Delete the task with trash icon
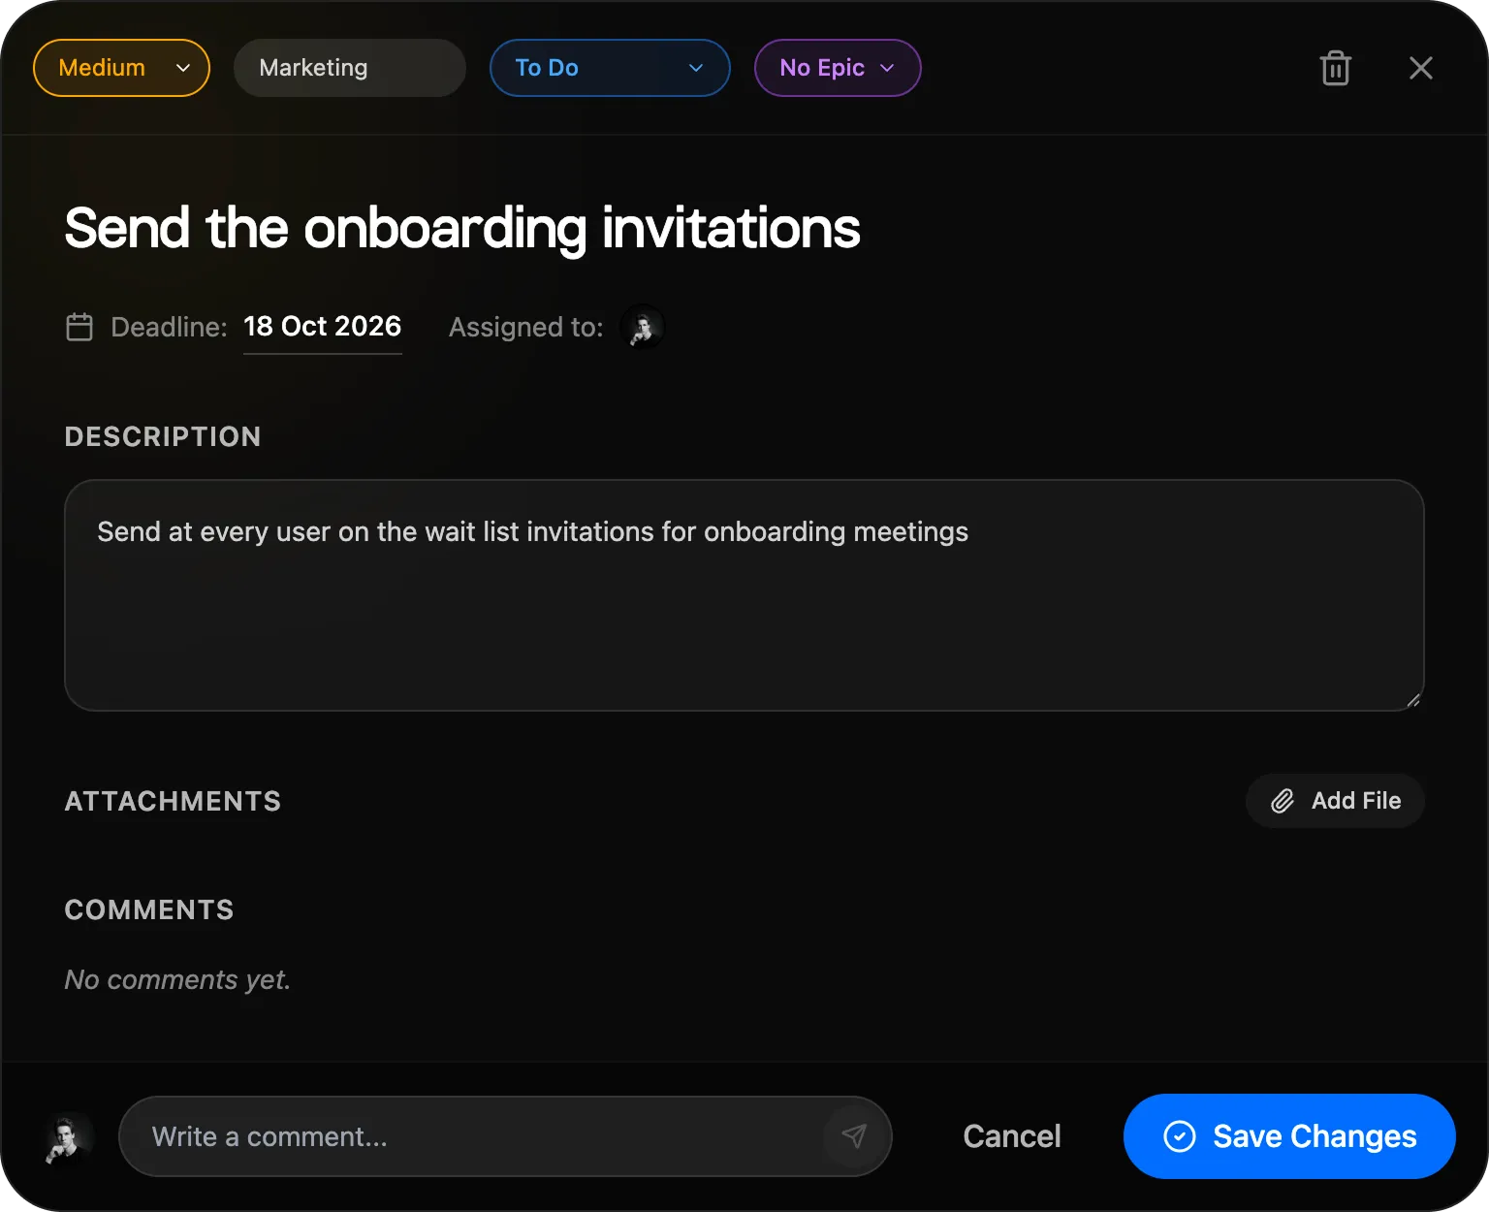The width and height of the screenshot is (1489, 1212). tap(1335, 68)
